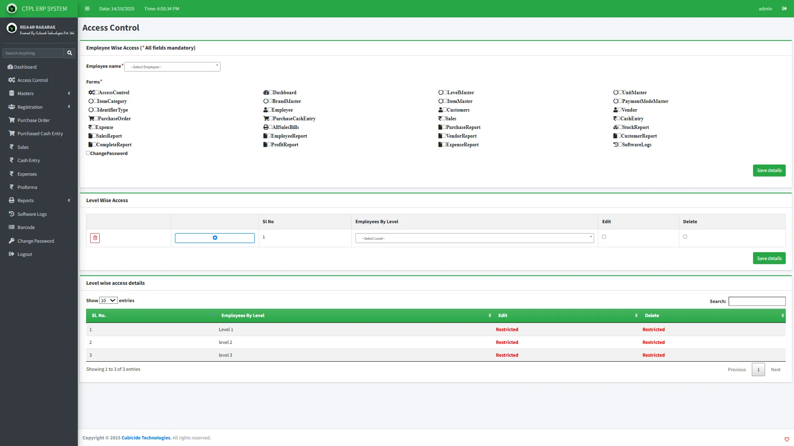The height and width of the screenshot is (446, 794).
Task: Open the Select Level dropdown
Action: click(x=474, y=239)
